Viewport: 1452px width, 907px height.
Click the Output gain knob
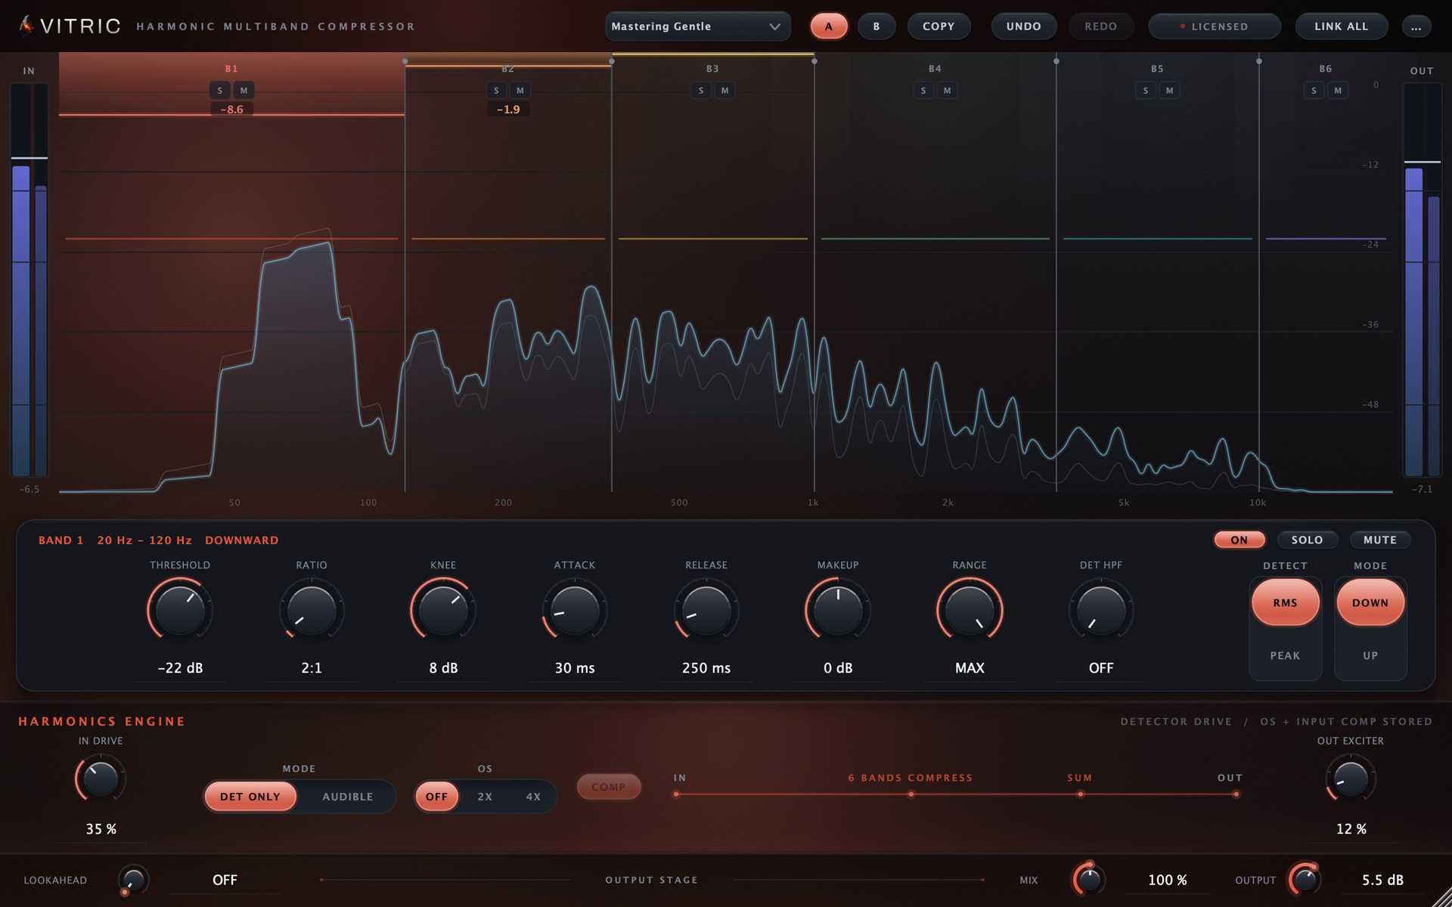(1305, 879)
